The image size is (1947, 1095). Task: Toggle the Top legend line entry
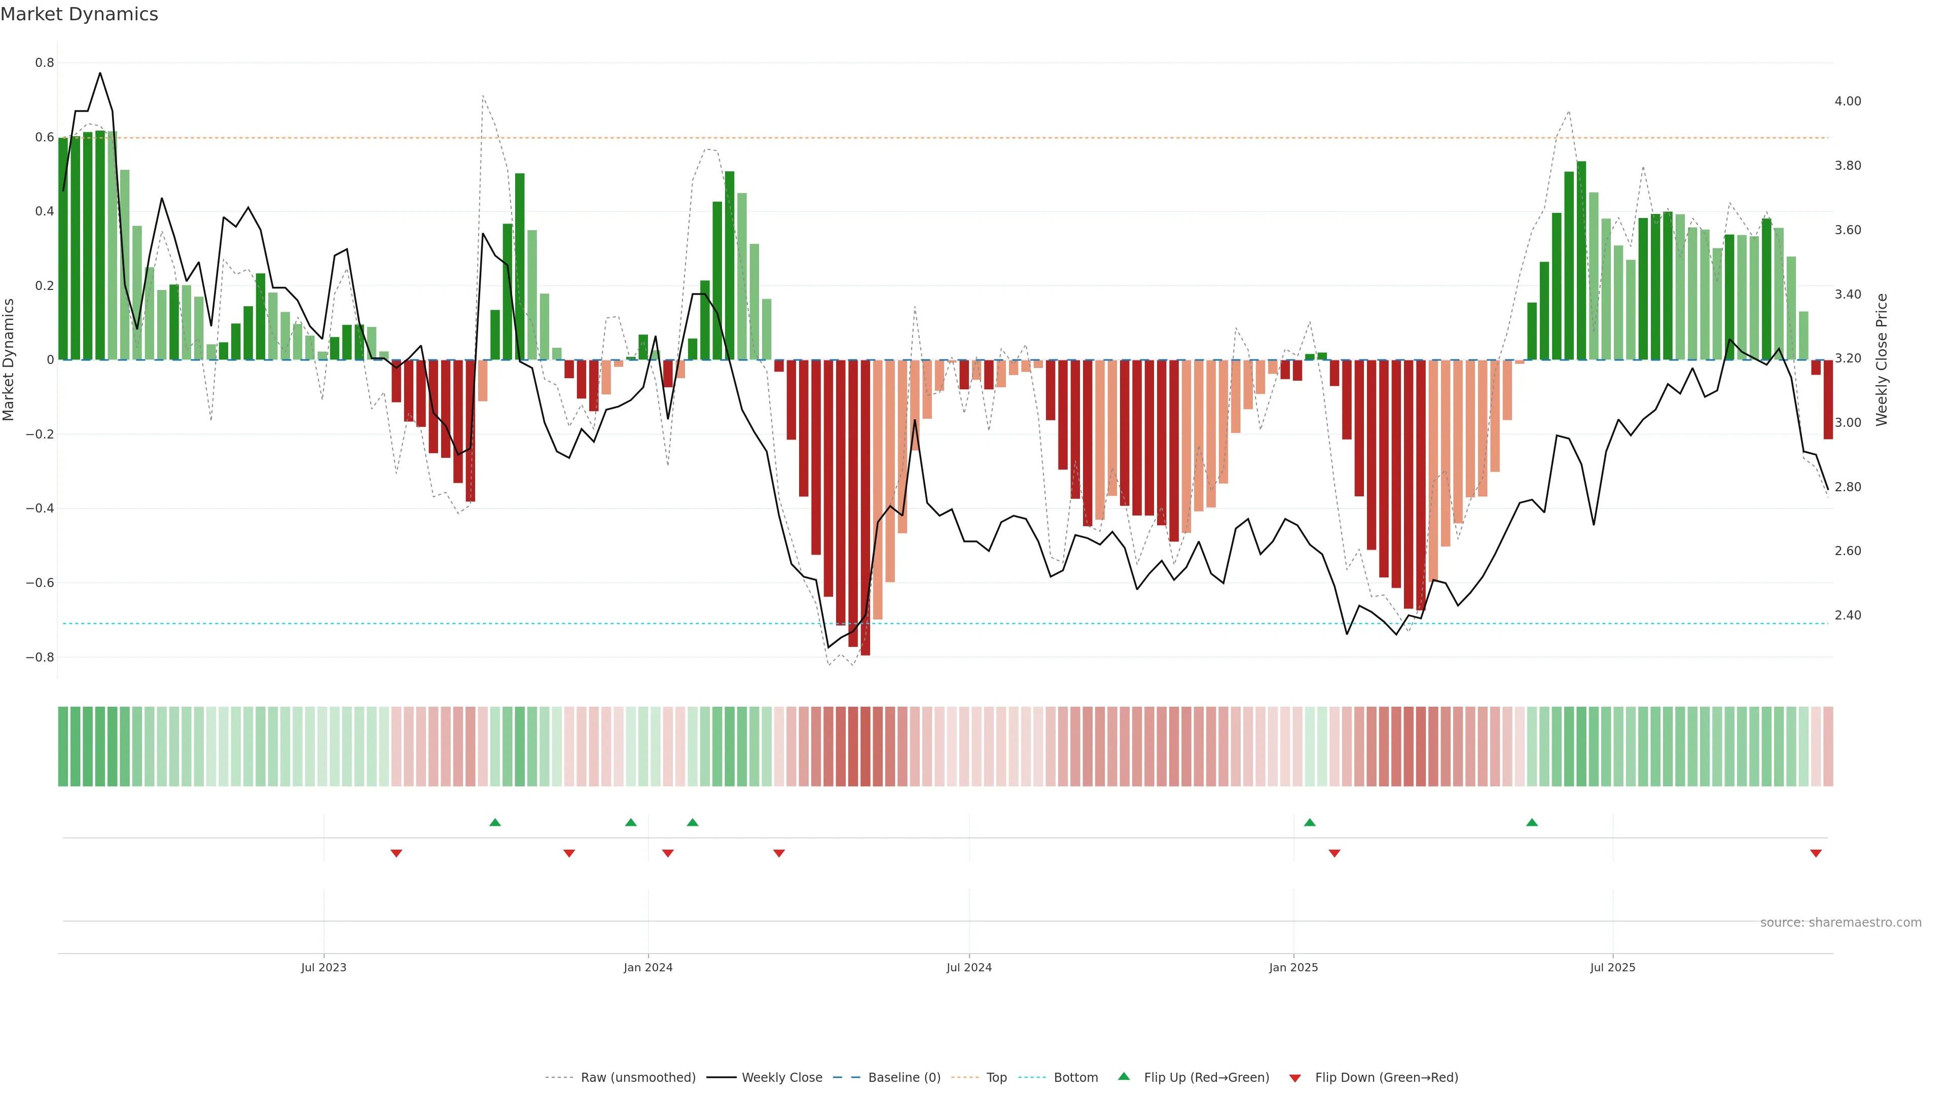pos(996,1078)
